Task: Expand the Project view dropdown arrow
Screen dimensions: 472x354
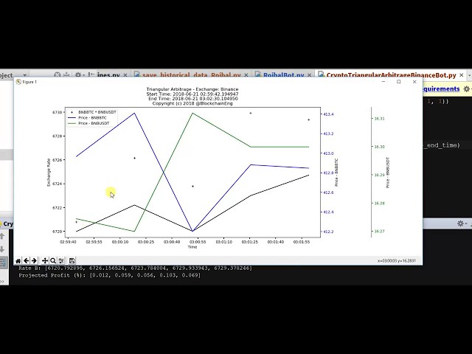Action: [25, 75]
